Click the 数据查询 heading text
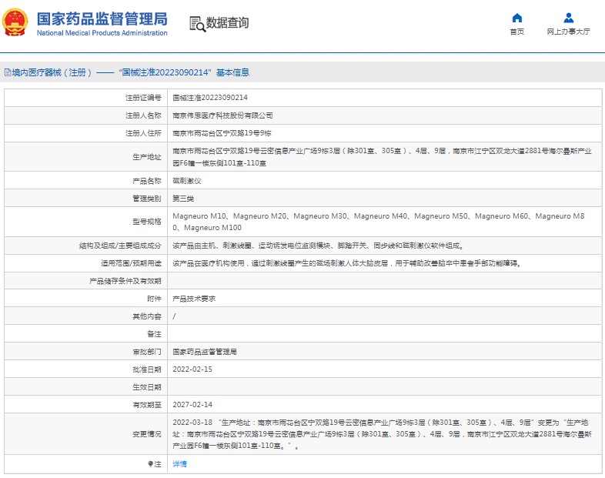The width and height of the screenshot is (605, 478). (x=227, y=23)
